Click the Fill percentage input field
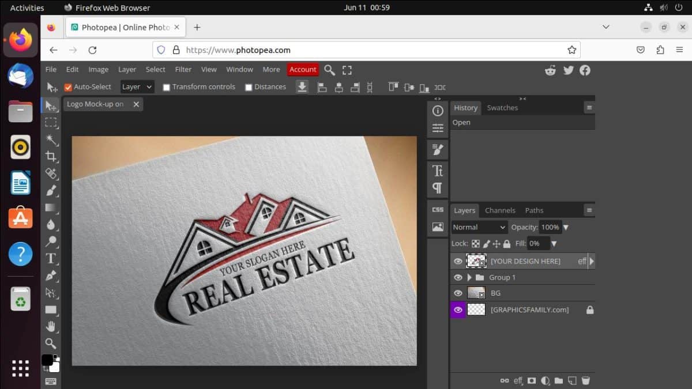The width and height of the screenshot is (692, 389). [537, 243]
